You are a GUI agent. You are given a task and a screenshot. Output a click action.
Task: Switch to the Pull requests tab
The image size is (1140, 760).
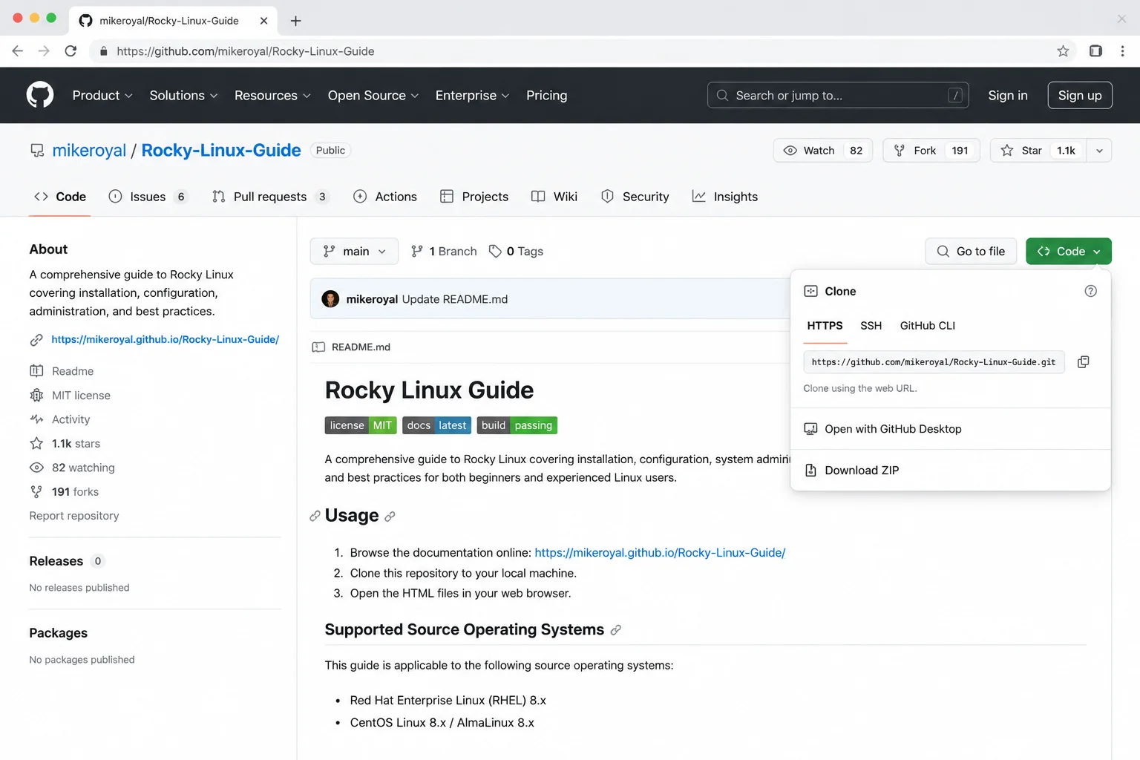click(270, 197)
